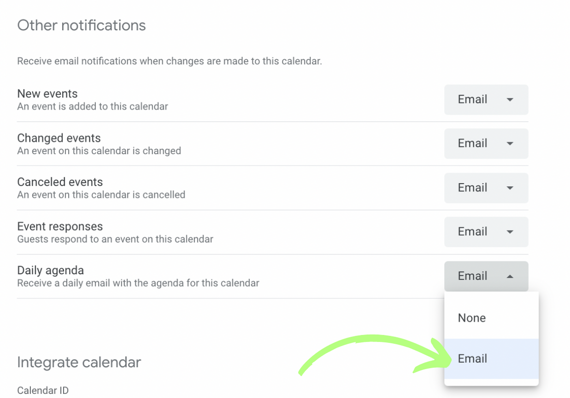Click the "Guests respond to an event" description

pyautogui.click(x=115, y=239)
